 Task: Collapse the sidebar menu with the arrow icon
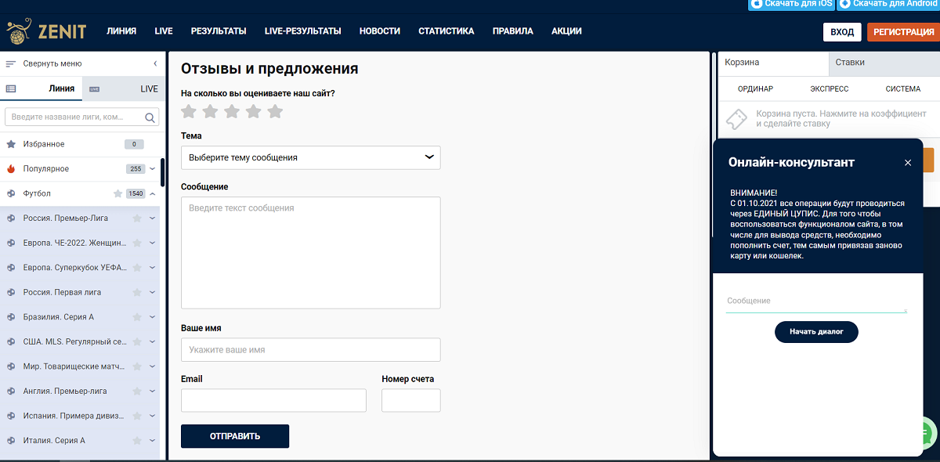click(x=155, y=63)
